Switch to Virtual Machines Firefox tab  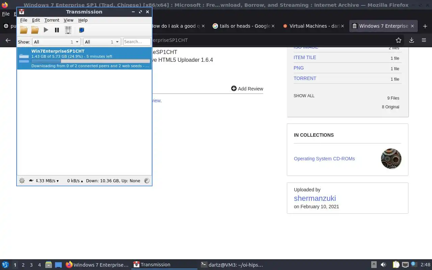click(x=313, y=26)
